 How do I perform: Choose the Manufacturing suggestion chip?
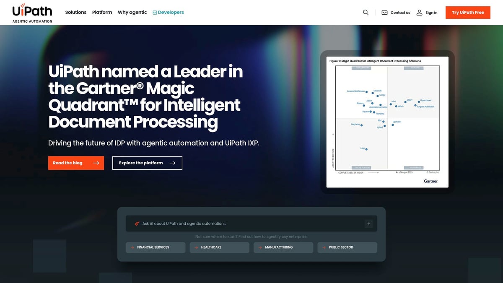[283, 247]
